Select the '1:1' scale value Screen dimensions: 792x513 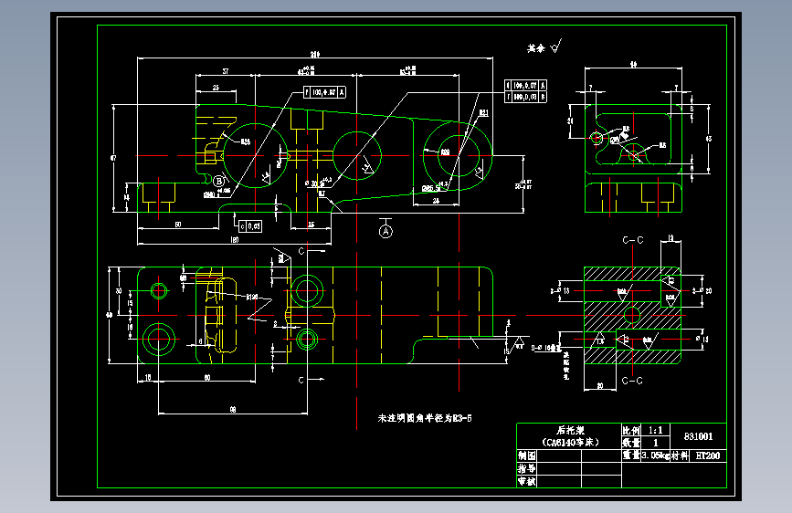click(x=656, y=430)
